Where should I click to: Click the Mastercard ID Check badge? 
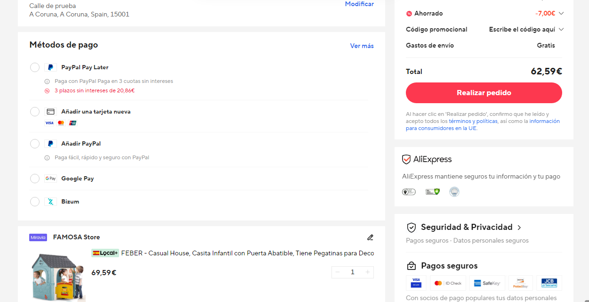[x=448, y=283]
